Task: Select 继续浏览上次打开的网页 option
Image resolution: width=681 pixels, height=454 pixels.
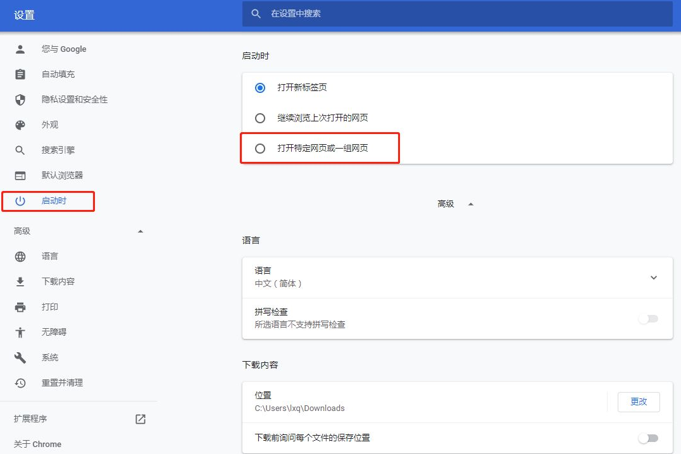Action: [x=260, y=118]
